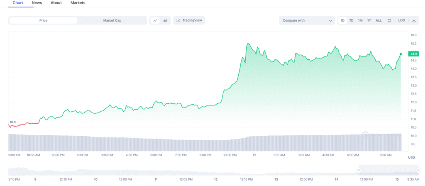Screen dimensions: 425x186
Task: Click the 3:10 PM overview axis label
Action: [15, 179]
